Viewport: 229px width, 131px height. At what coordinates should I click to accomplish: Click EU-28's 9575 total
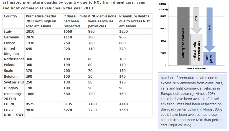pos(30,104)
